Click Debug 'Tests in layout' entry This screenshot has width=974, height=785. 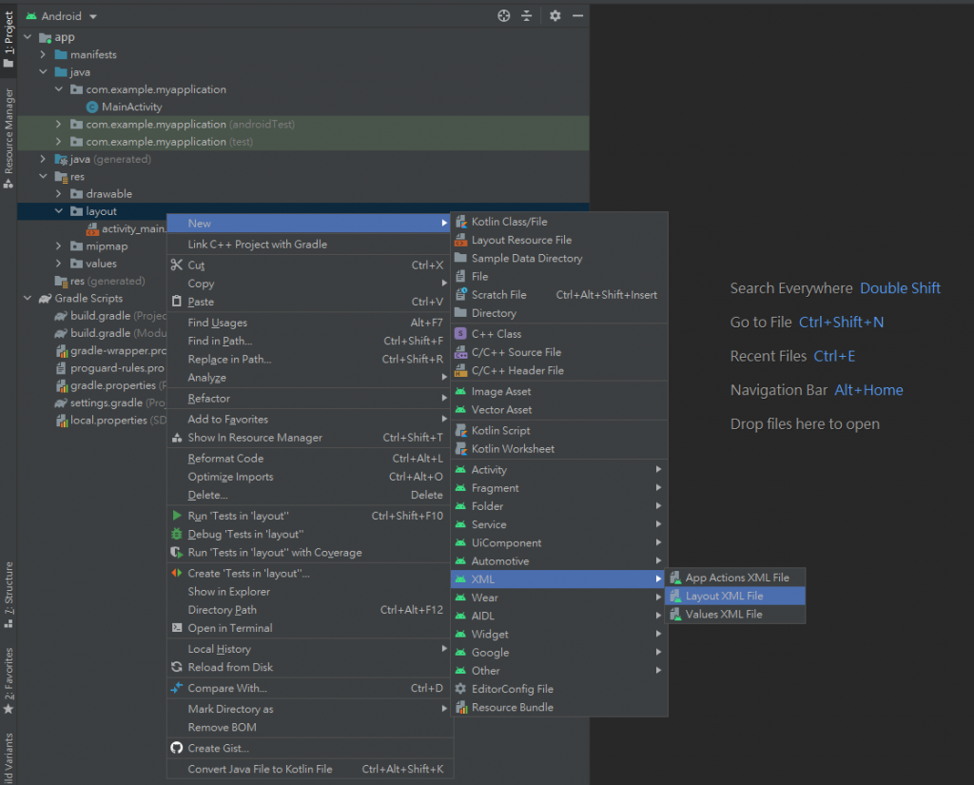(310, 535)
